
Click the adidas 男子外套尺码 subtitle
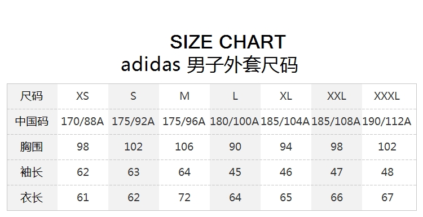click(x=209, y=65)
